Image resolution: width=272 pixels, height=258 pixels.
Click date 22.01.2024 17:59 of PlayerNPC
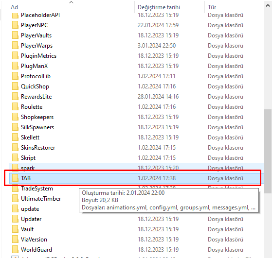pyautogui.click(x=158, y=25)
